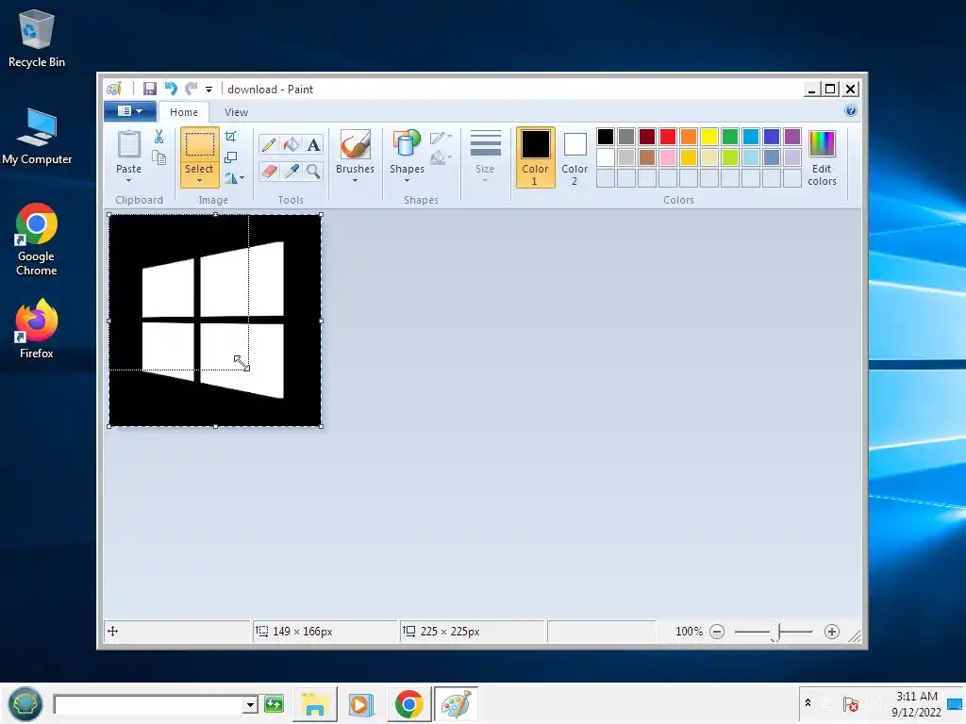Image resolution: width=966 pixels, height=724 pixels.
Task: Toggle the Color 1 selector
Action: pos(535,157)
